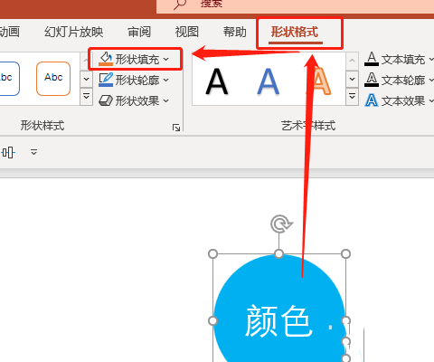Image resolution: width=434 pixels, height=362 pixels.
Task: Apply the black A WordArt style
Action: [x=217, y=81]
